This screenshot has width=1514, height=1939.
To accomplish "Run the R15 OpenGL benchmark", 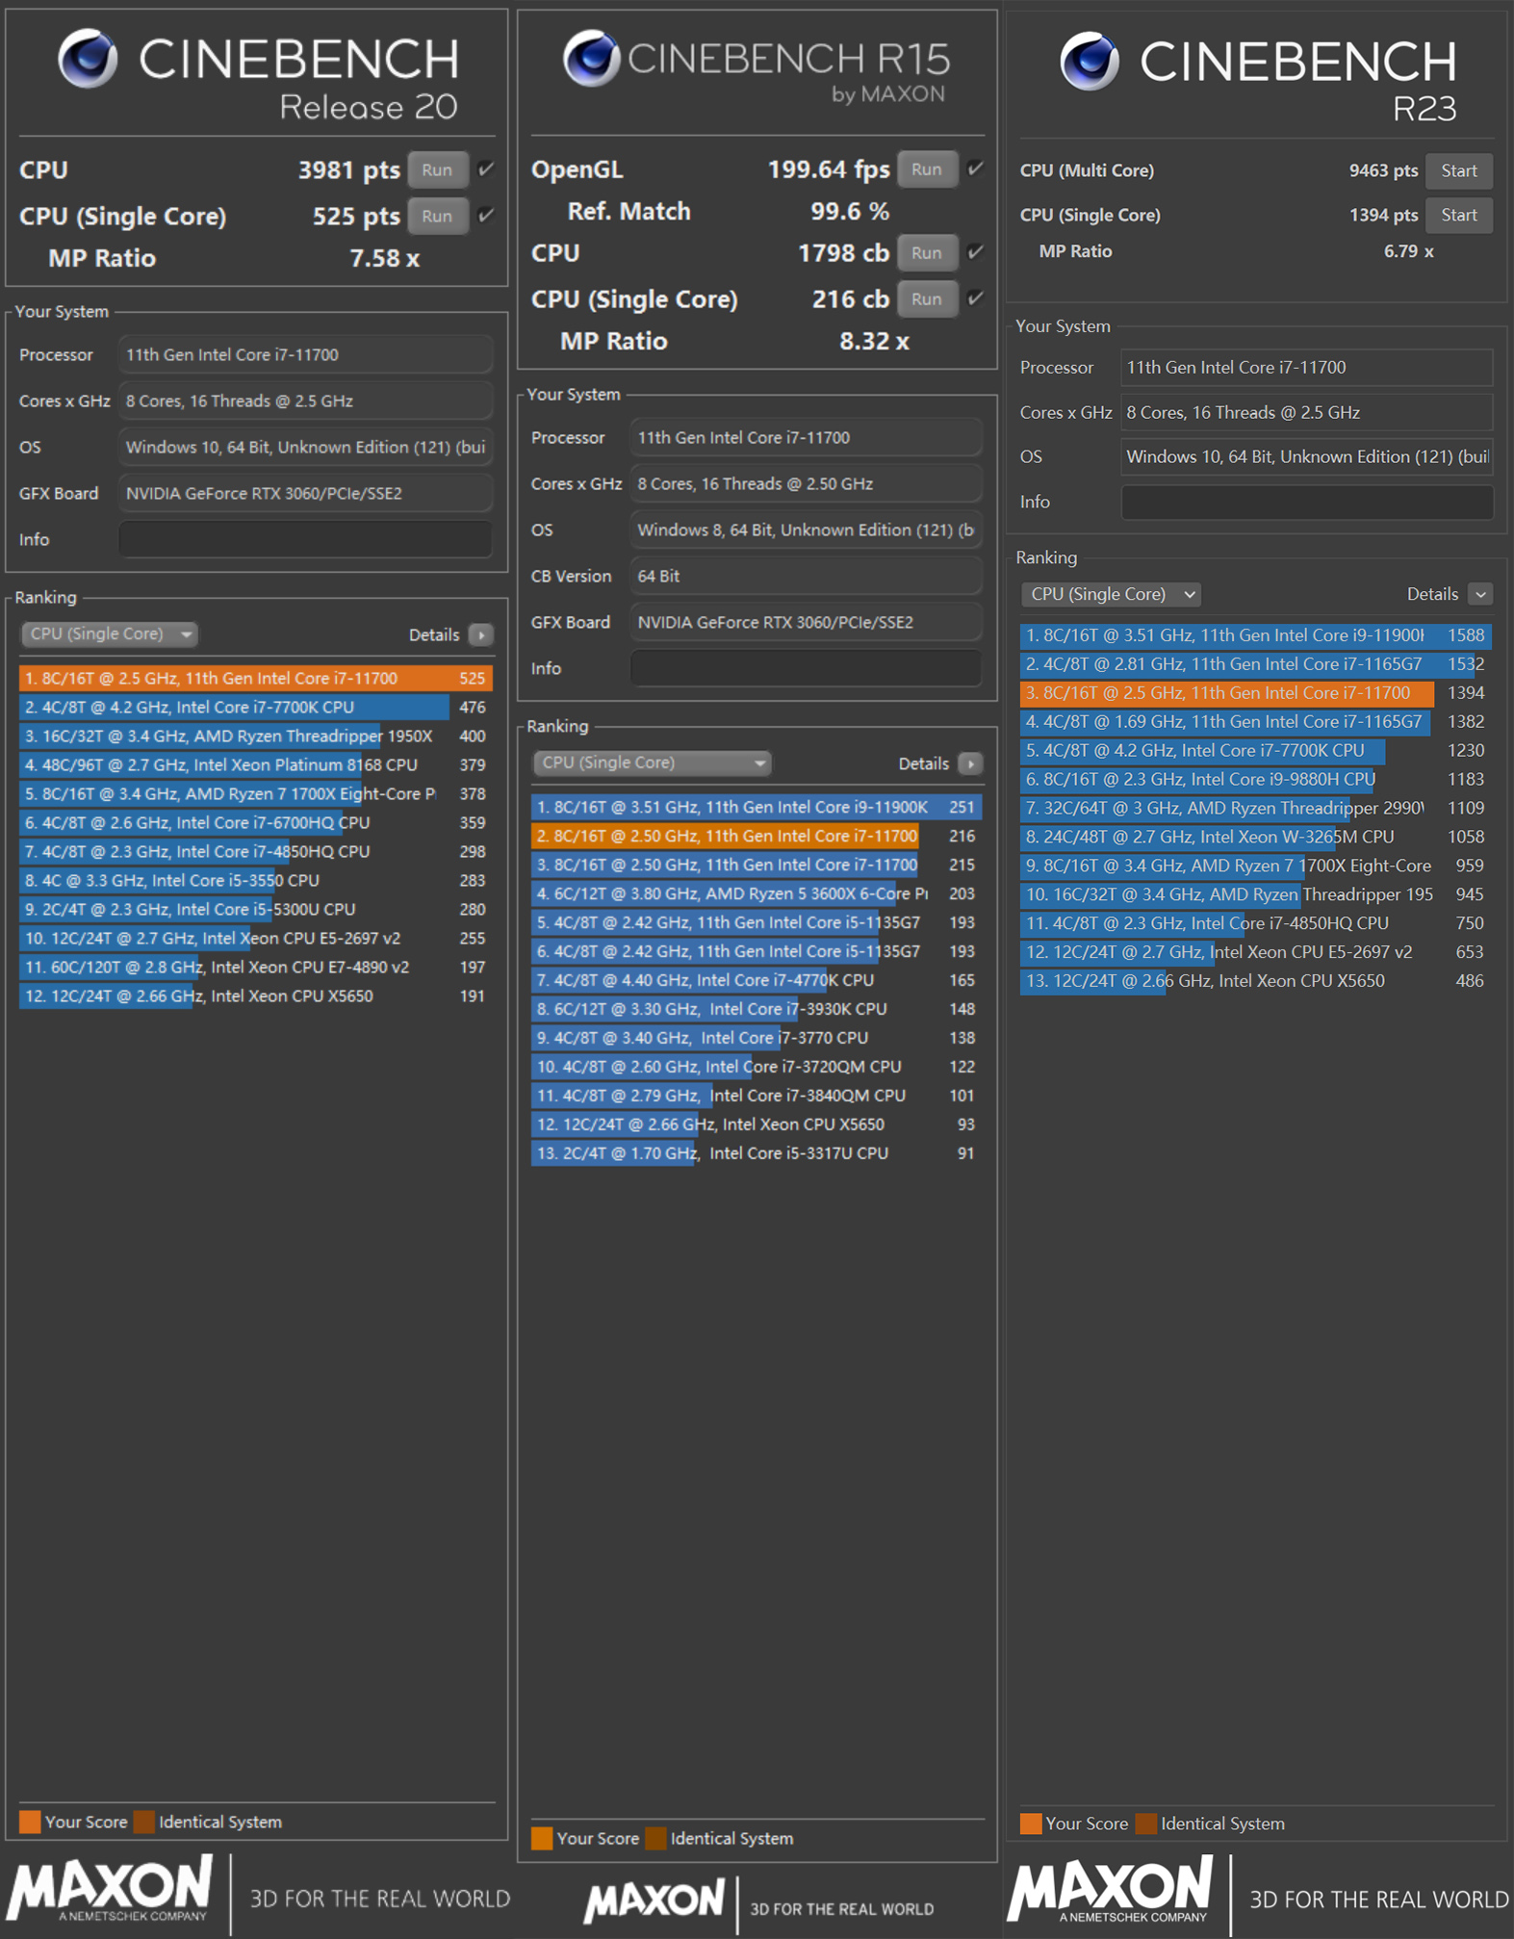I will point(926,169).
